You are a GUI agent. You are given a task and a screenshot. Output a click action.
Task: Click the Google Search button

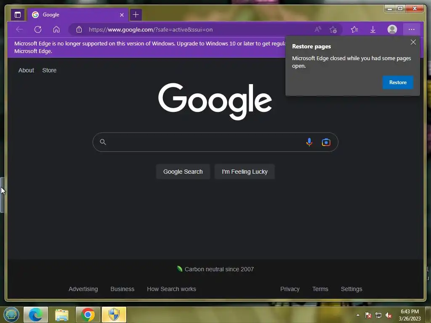pos(183,172)
